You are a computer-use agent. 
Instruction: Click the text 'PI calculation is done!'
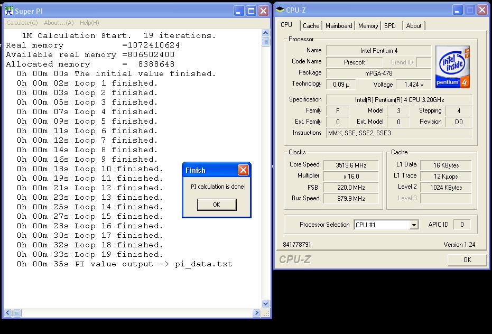(218, 187)
